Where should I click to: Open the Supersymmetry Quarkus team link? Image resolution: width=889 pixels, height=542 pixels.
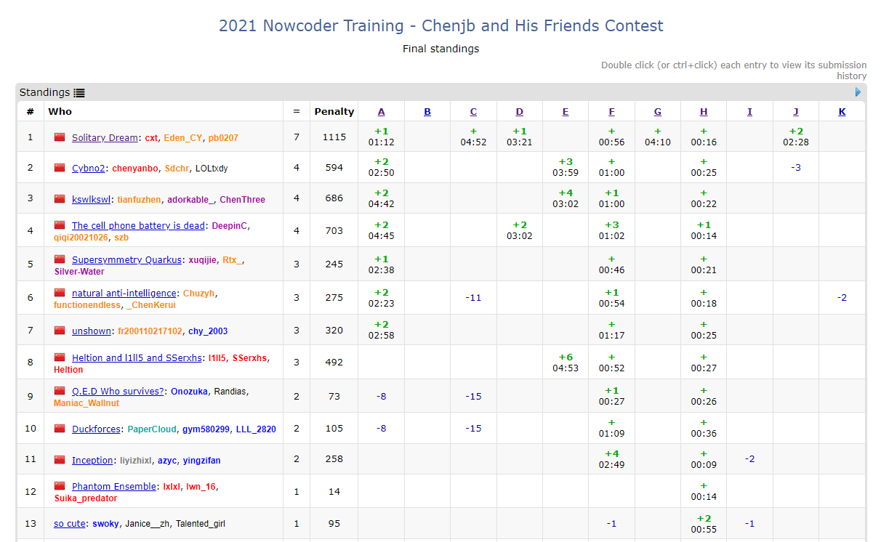(126, 260)
